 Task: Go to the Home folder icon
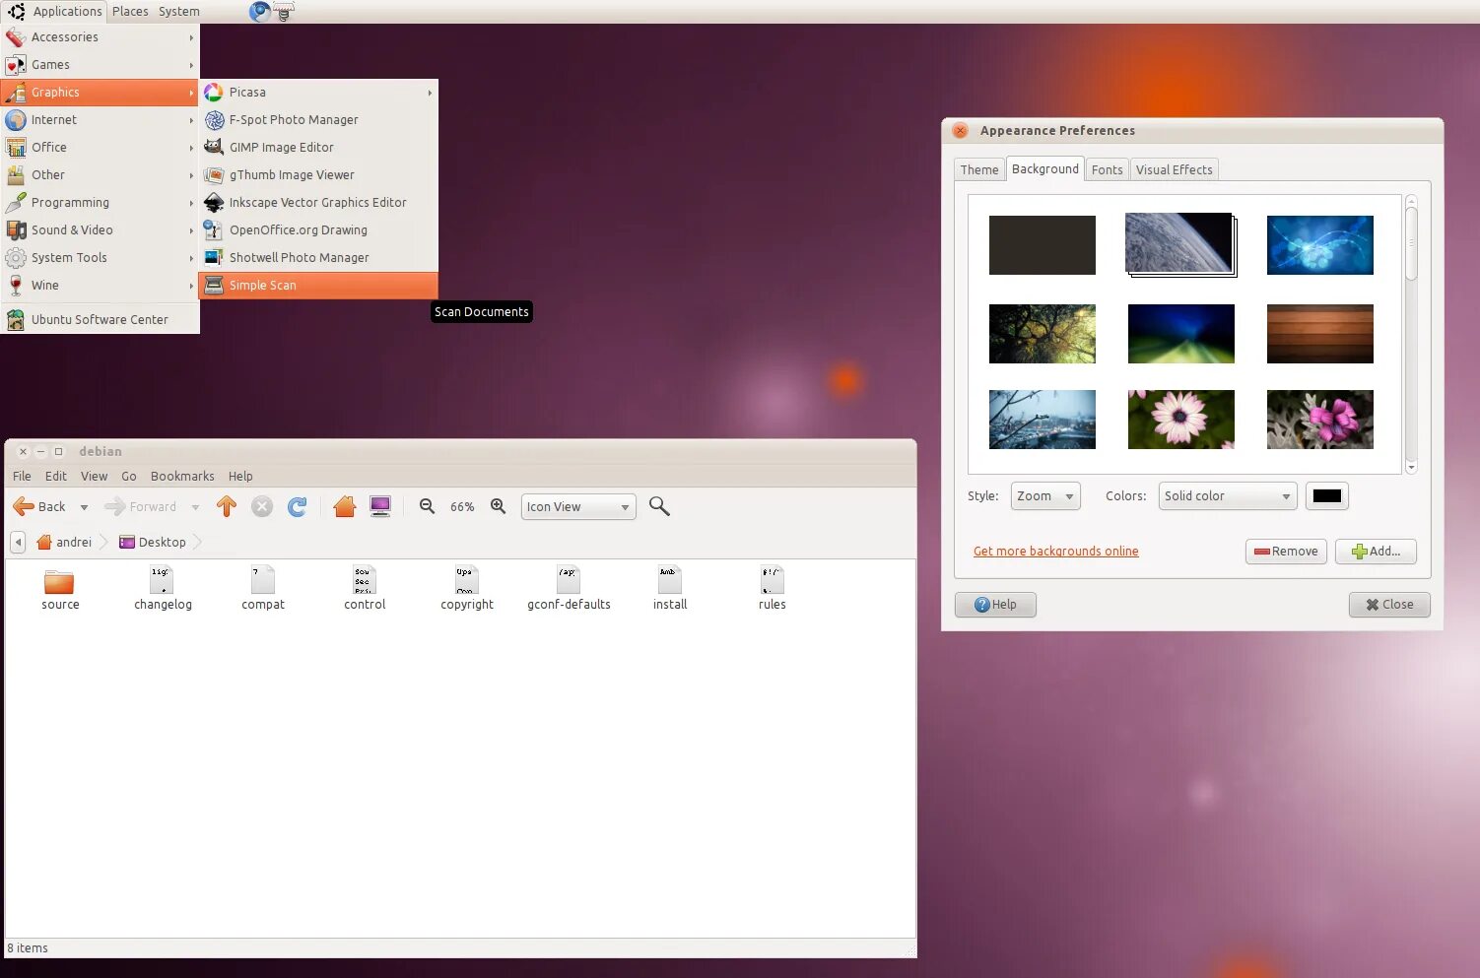[x=344, y=506]
